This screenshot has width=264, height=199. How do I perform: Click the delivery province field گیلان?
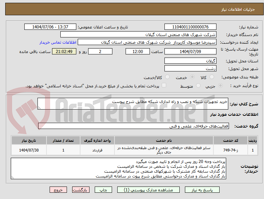pyautogui.click(x=190, y=61)
